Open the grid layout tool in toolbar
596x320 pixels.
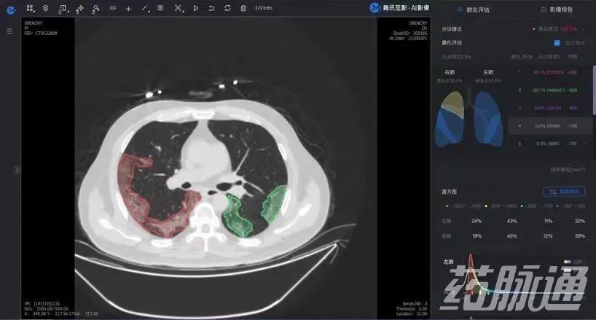click(x=30, y=8)
